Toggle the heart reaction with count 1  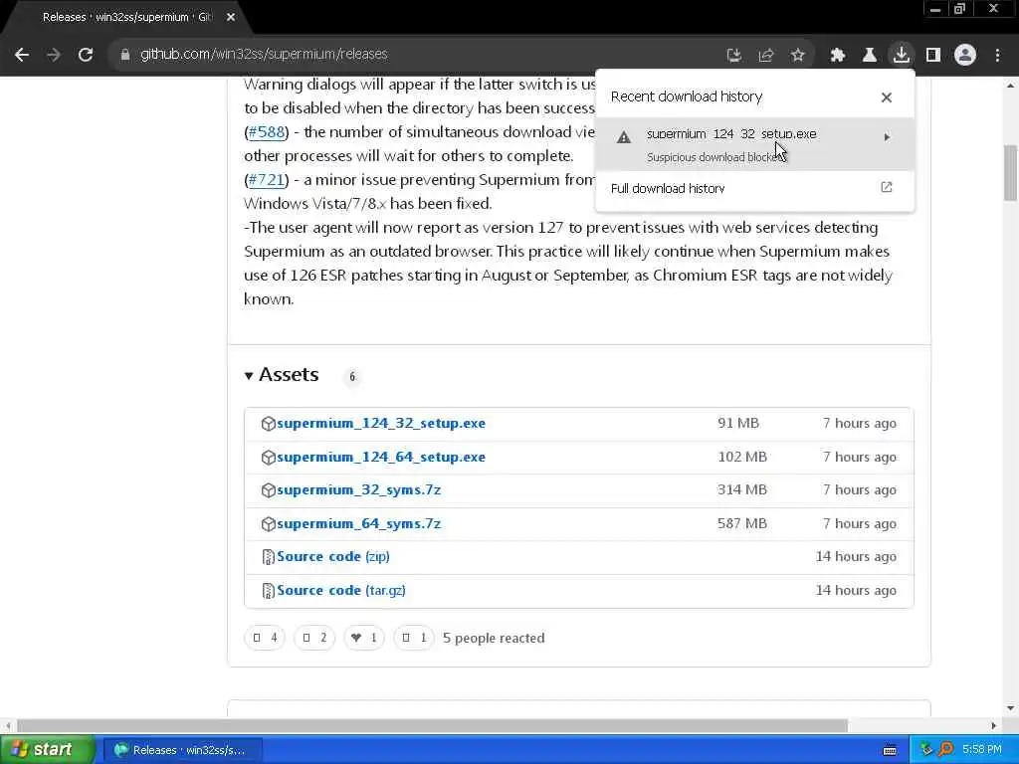tap(364, 638)
